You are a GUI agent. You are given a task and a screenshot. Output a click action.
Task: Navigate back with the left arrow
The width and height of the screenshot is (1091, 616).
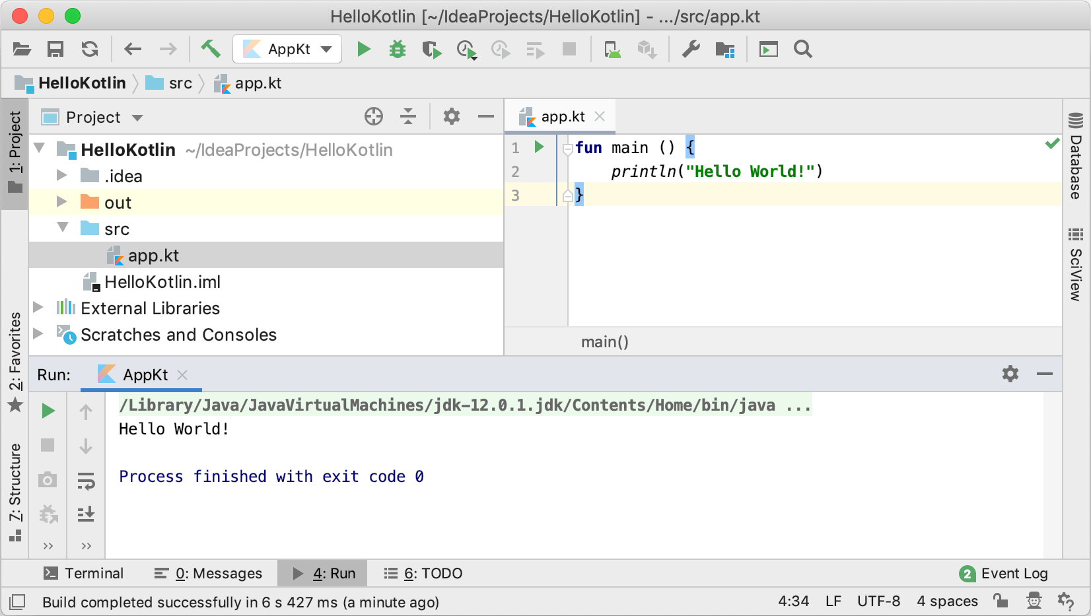tap(133, 49)
